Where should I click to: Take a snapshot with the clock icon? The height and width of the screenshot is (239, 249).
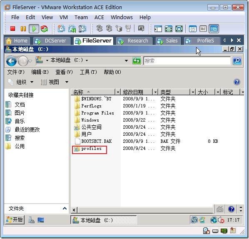point(61,29)
